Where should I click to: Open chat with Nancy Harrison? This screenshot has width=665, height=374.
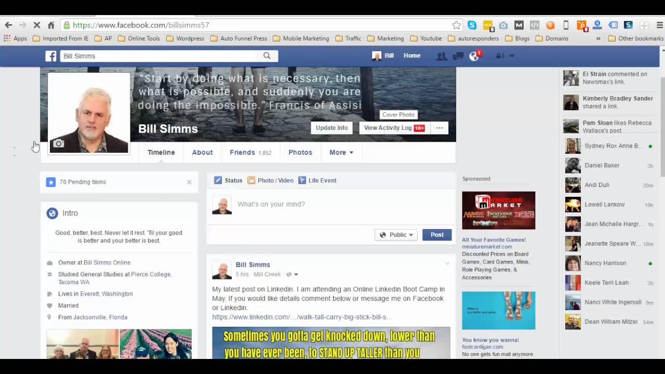click(x=608, y=263)
